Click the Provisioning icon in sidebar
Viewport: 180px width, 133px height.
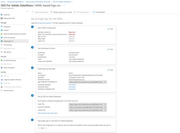(1, 45)
